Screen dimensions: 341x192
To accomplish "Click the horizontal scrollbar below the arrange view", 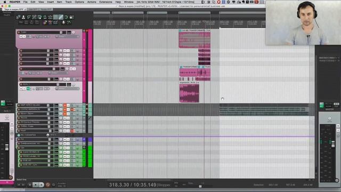I will [x=139, y=180].
